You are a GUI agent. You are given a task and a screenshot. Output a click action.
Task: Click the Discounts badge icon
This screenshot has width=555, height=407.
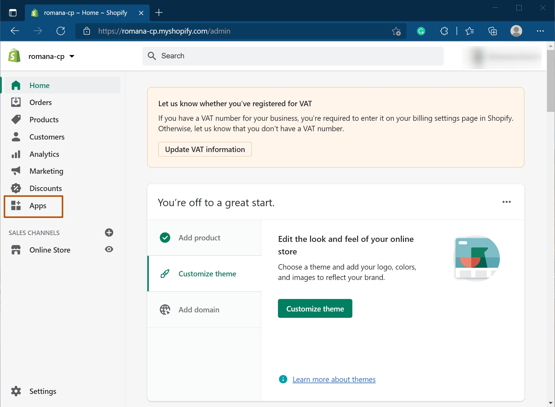pos(16,188)
